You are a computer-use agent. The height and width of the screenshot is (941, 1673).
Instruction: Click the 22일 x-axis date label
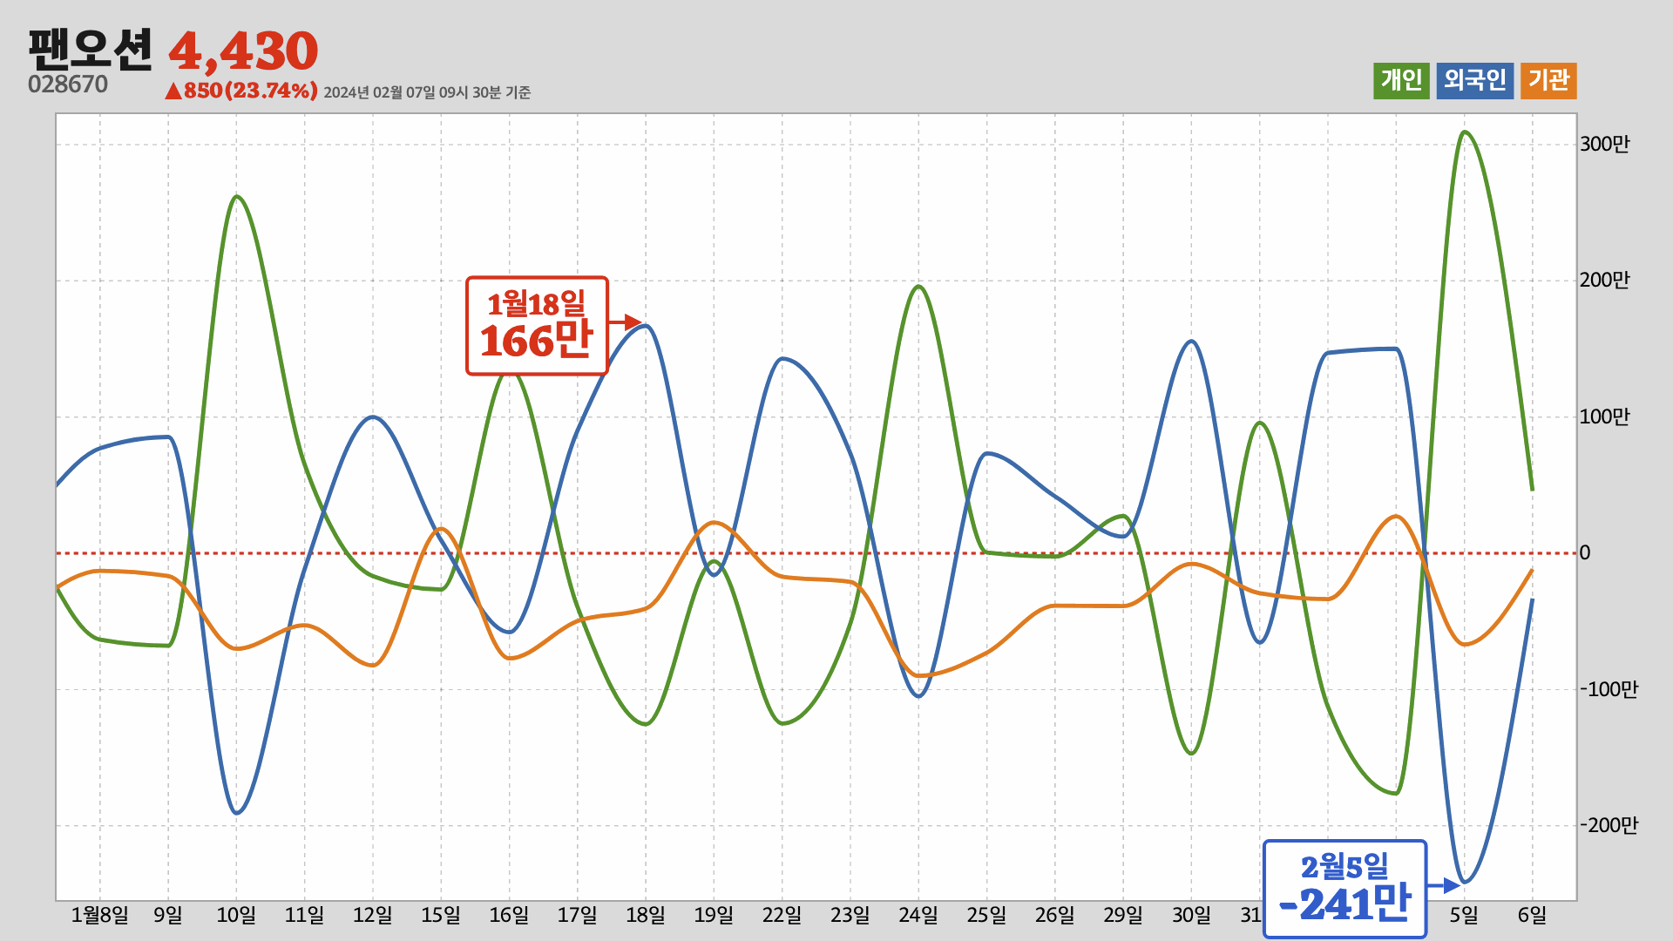coord(782,915)
